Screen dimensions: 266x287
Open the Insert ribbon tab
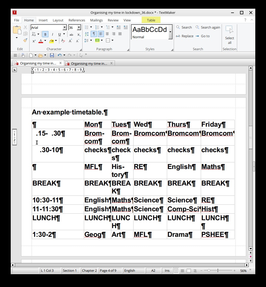43,20
